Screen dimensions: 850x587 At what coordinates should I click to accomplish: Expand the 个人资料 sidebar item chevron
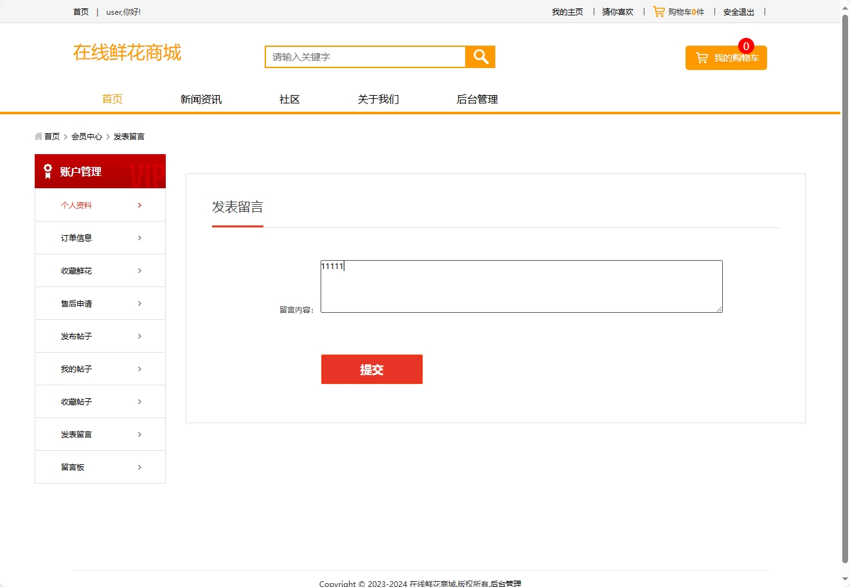pos(139,205)
